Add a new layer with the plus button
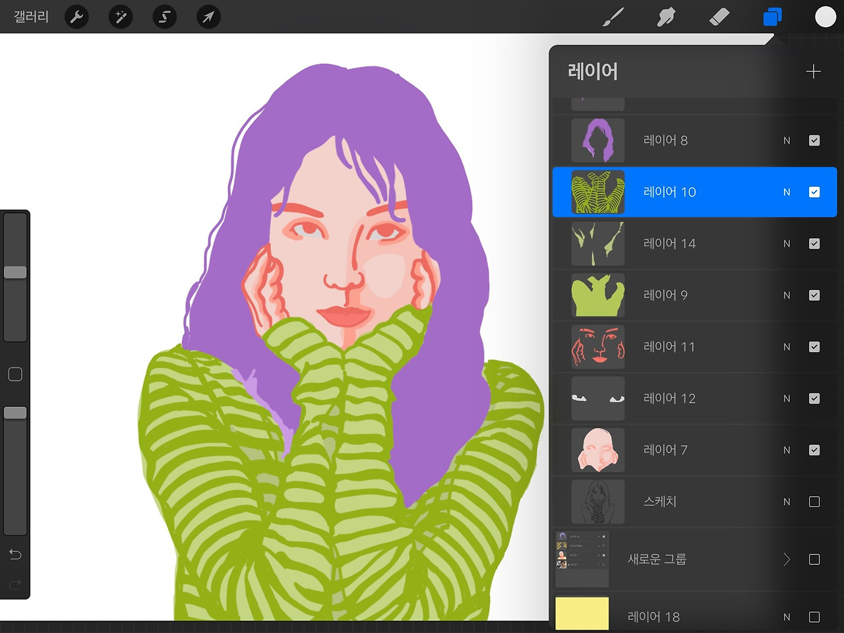This screenshot has height=633, width=844. tap(814, 71)
